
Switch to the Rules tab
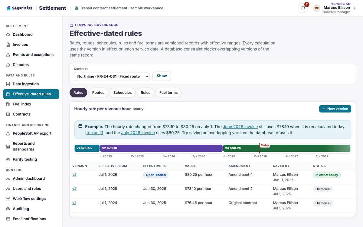pyautogui.click(x=146, y=93)
